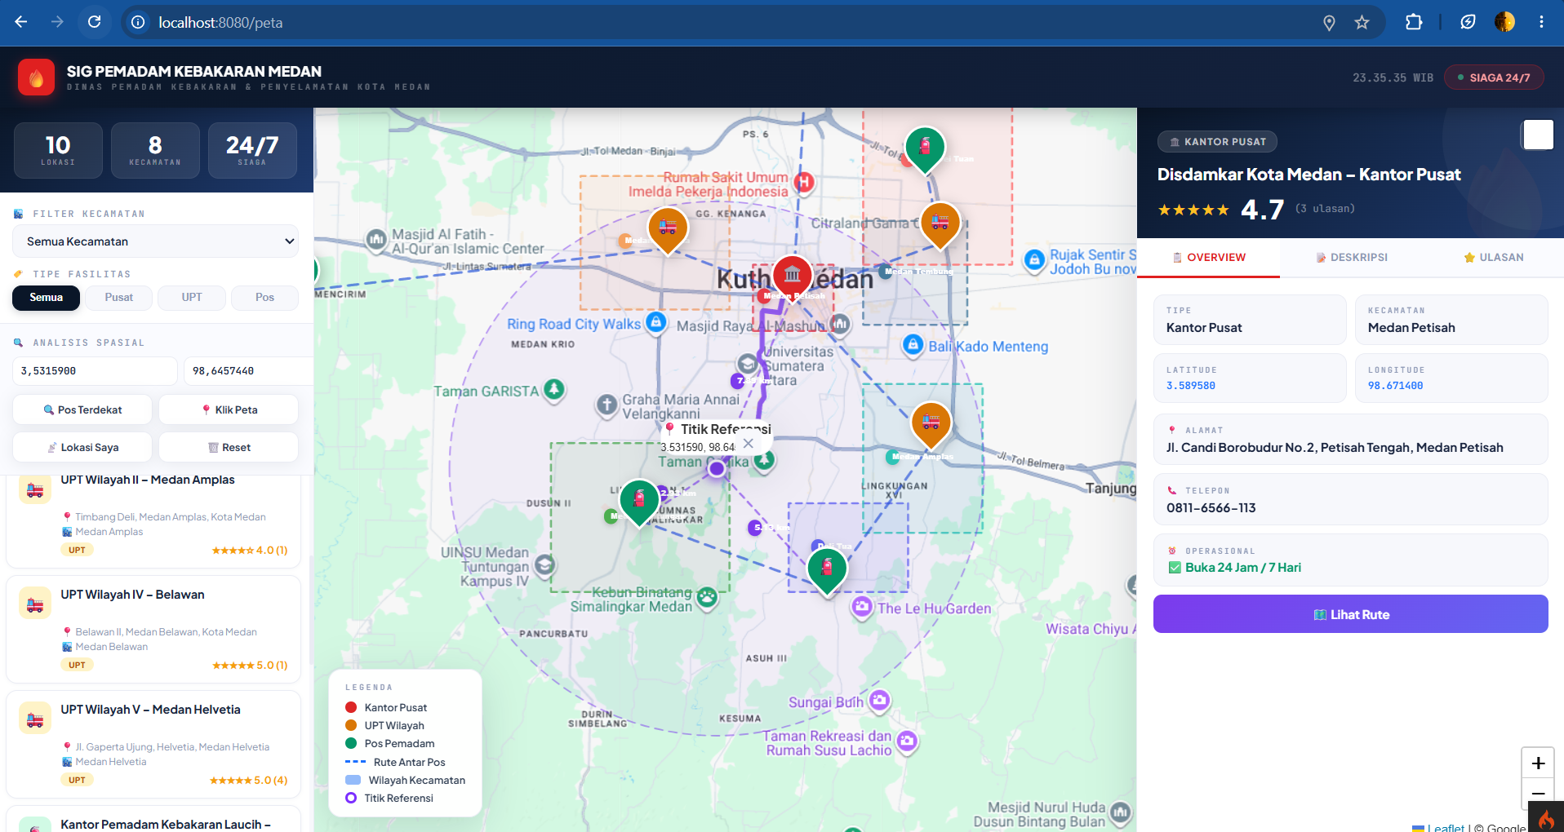Viewport: 1564px width, 832px height.
Task: Click the green marker near PS. 6 toll
Action: 925,149
